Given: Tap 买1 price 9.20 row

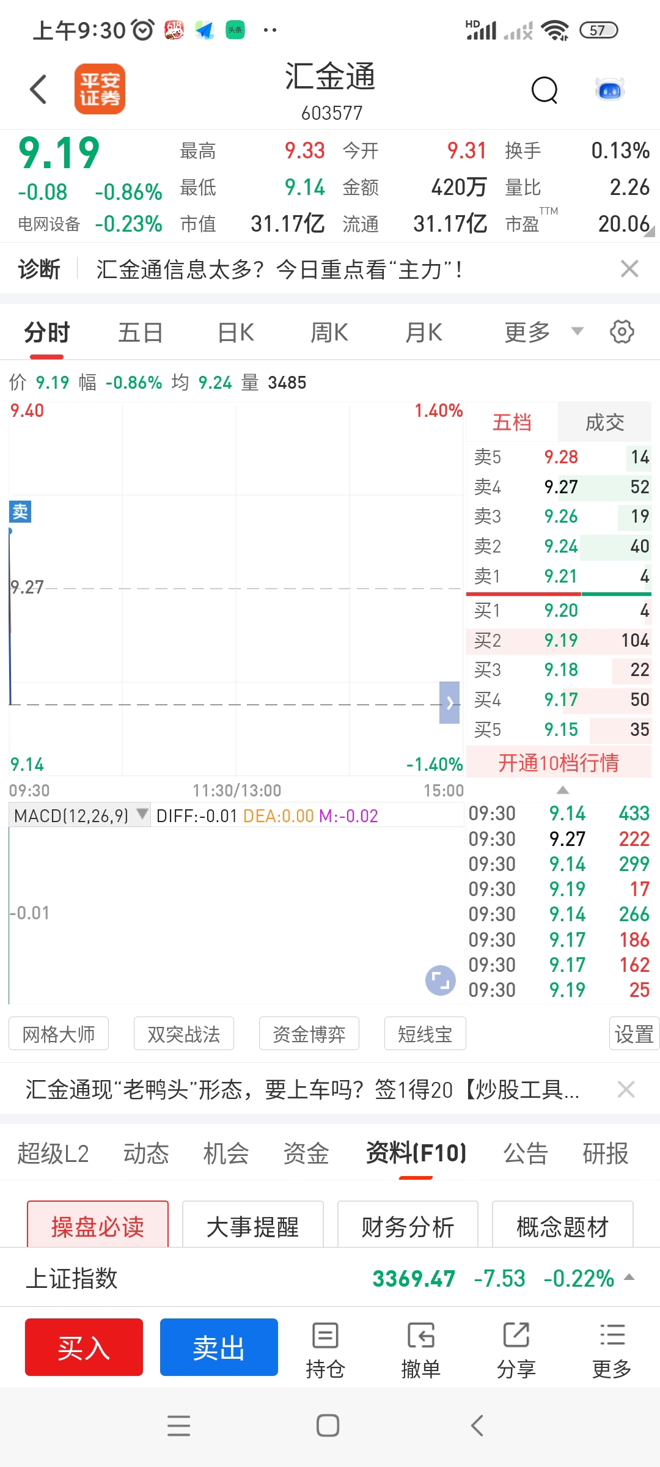Looking at the screenshot, I should pos(559,610).
